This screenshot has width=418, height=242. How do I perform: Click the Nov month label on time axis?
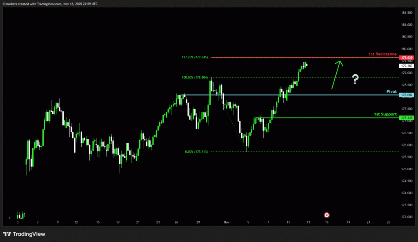227,222
